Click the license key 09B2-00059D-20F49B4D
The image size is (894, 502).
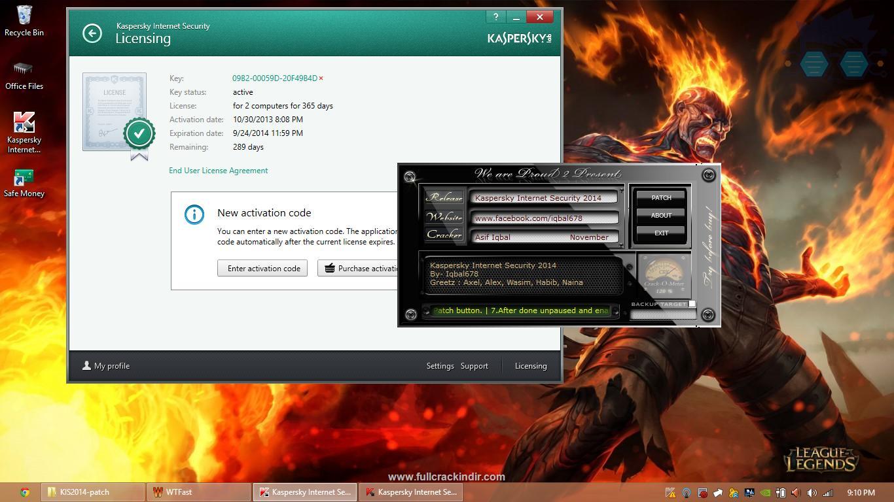(275, 78)
